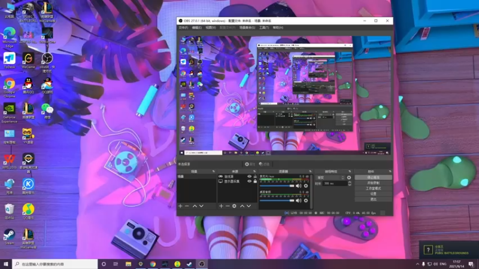479x269 pixels.
Task: Pop out the Controls dock using its header icon
Action: point(390,172)
